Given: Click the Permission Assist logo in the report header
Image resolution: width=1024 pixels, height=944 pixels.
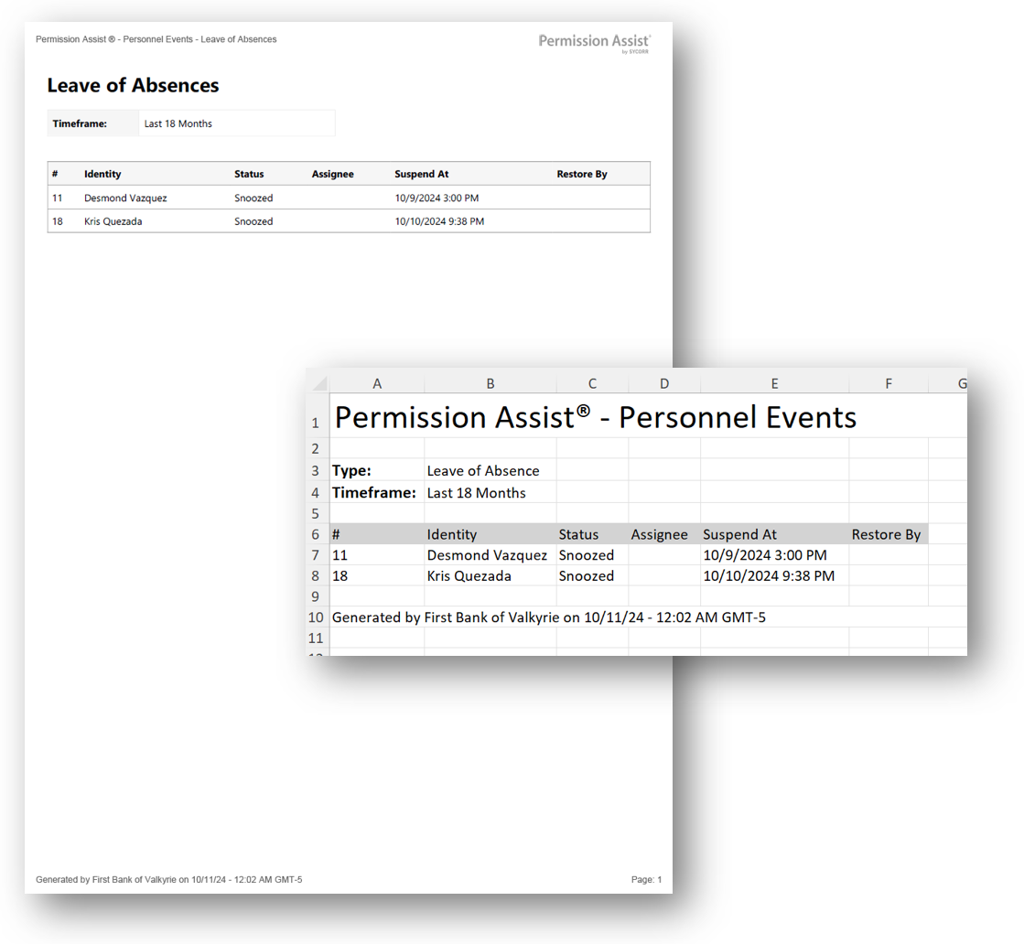Looking at the screenshot, I should click(594, 42).
